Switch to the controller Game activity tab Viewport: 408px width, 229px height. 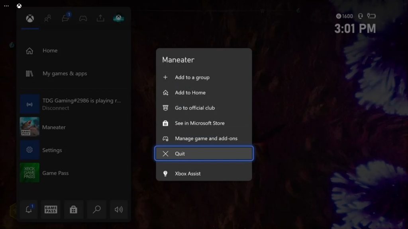pos(83,18)
